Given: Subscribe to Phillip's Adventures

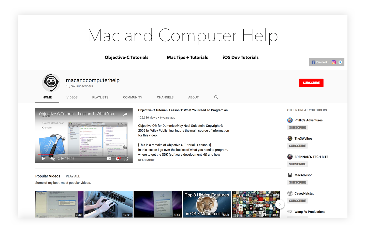Looking at the screenshot, I should 297,128.
